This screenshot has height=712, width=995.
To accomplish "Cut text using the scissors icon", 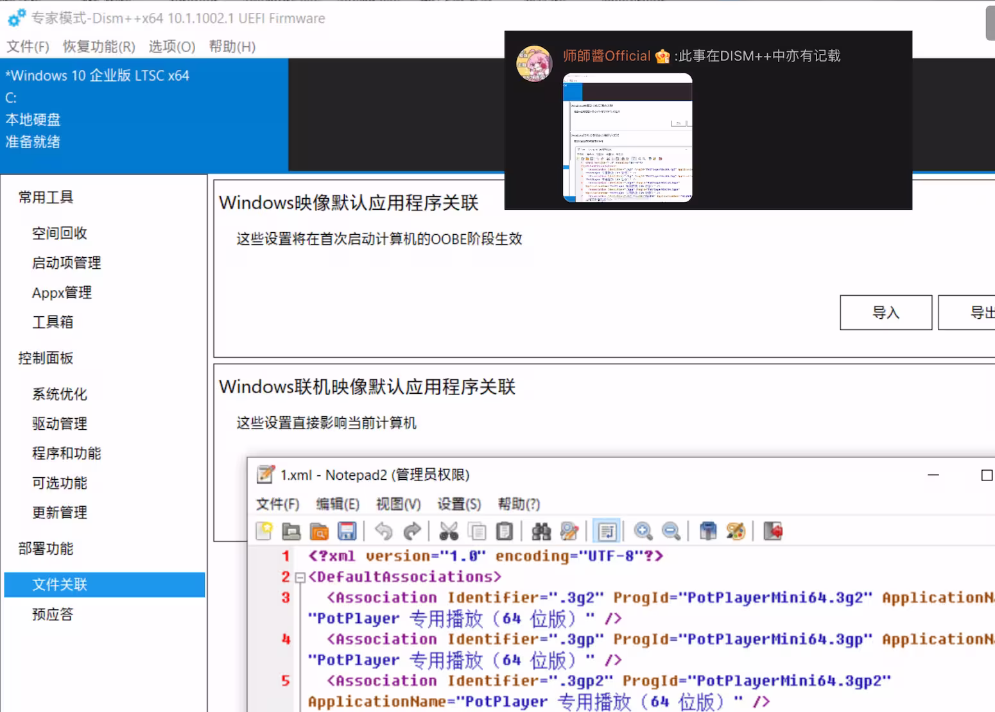I will pyautogui.click(x=449, y=531).
